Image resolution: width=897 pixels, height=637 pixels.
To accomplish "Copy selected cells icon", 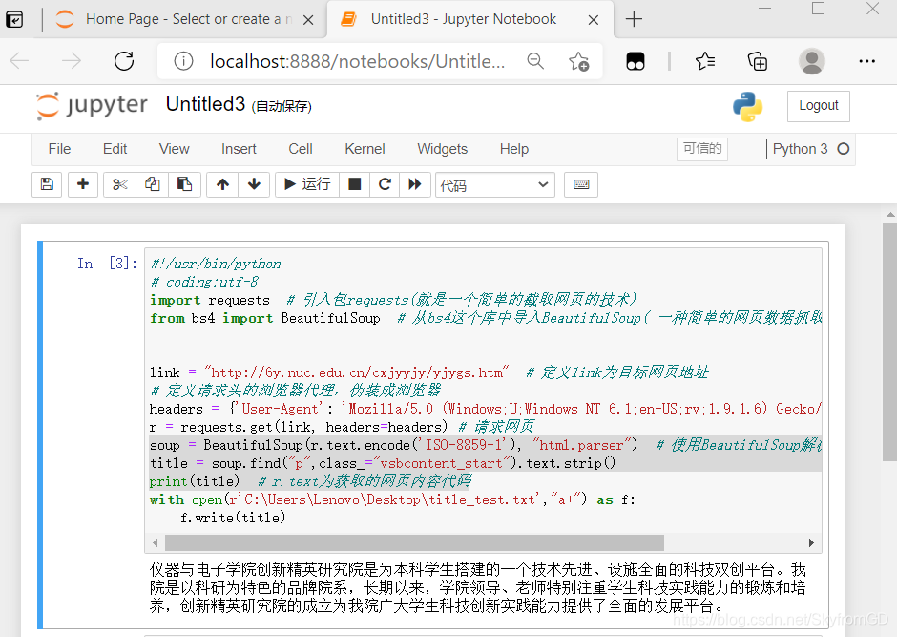I will [152, 184].
